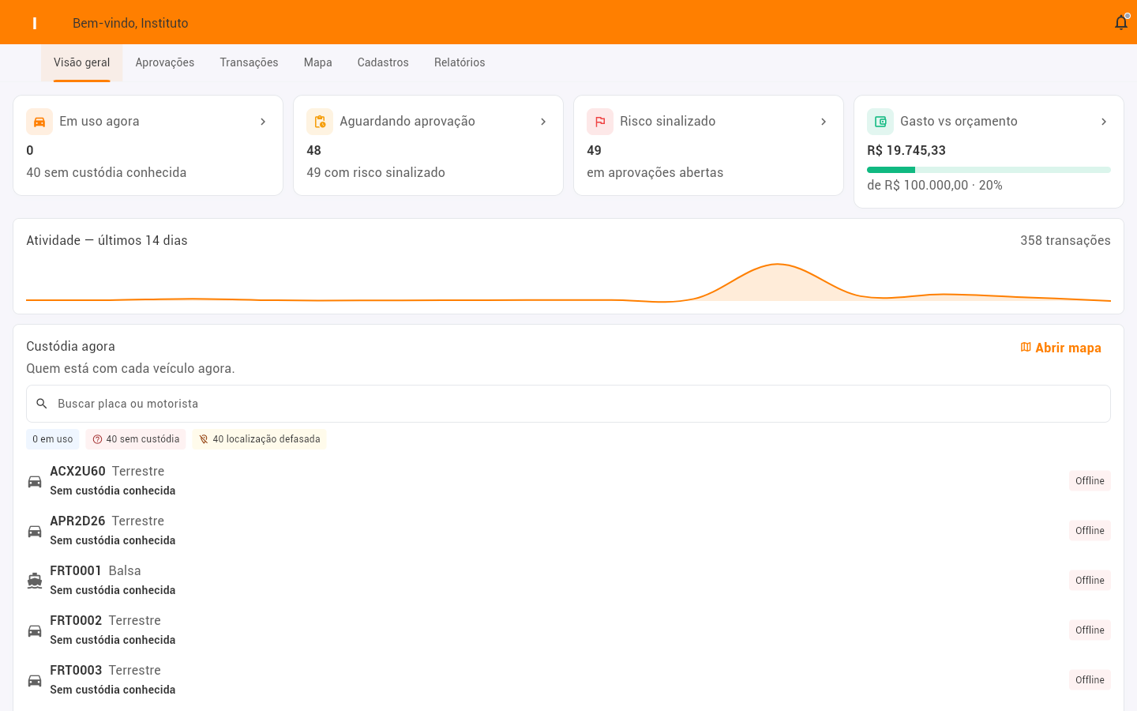Click 'de R$ 100.000,00 · 20%' text
Viewport: 1137px width, 711px height.
pyautogui.click(x=935, y=186)
